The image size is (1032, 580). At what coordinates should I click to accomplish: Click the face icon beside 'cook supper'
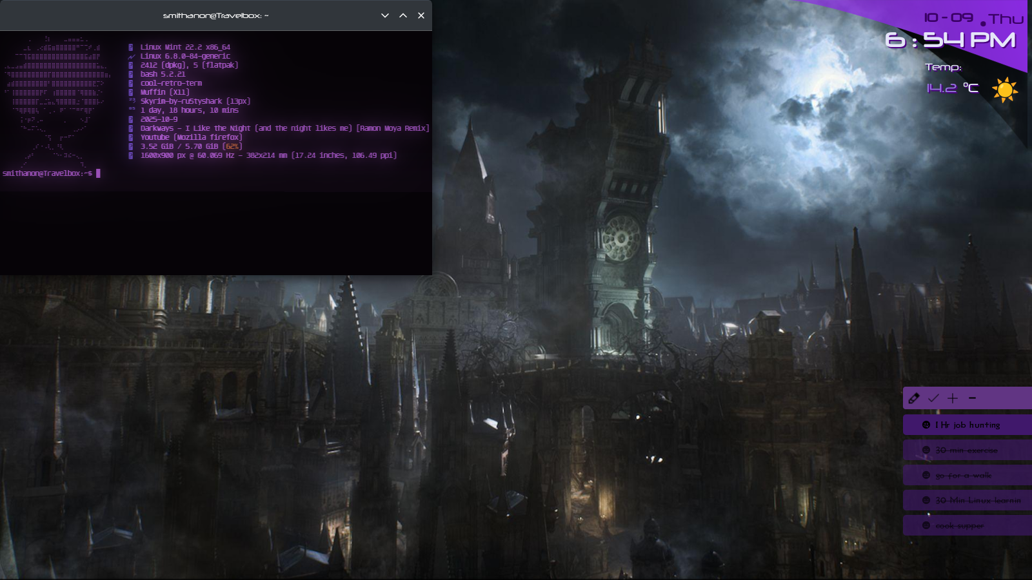pos(926,525)
